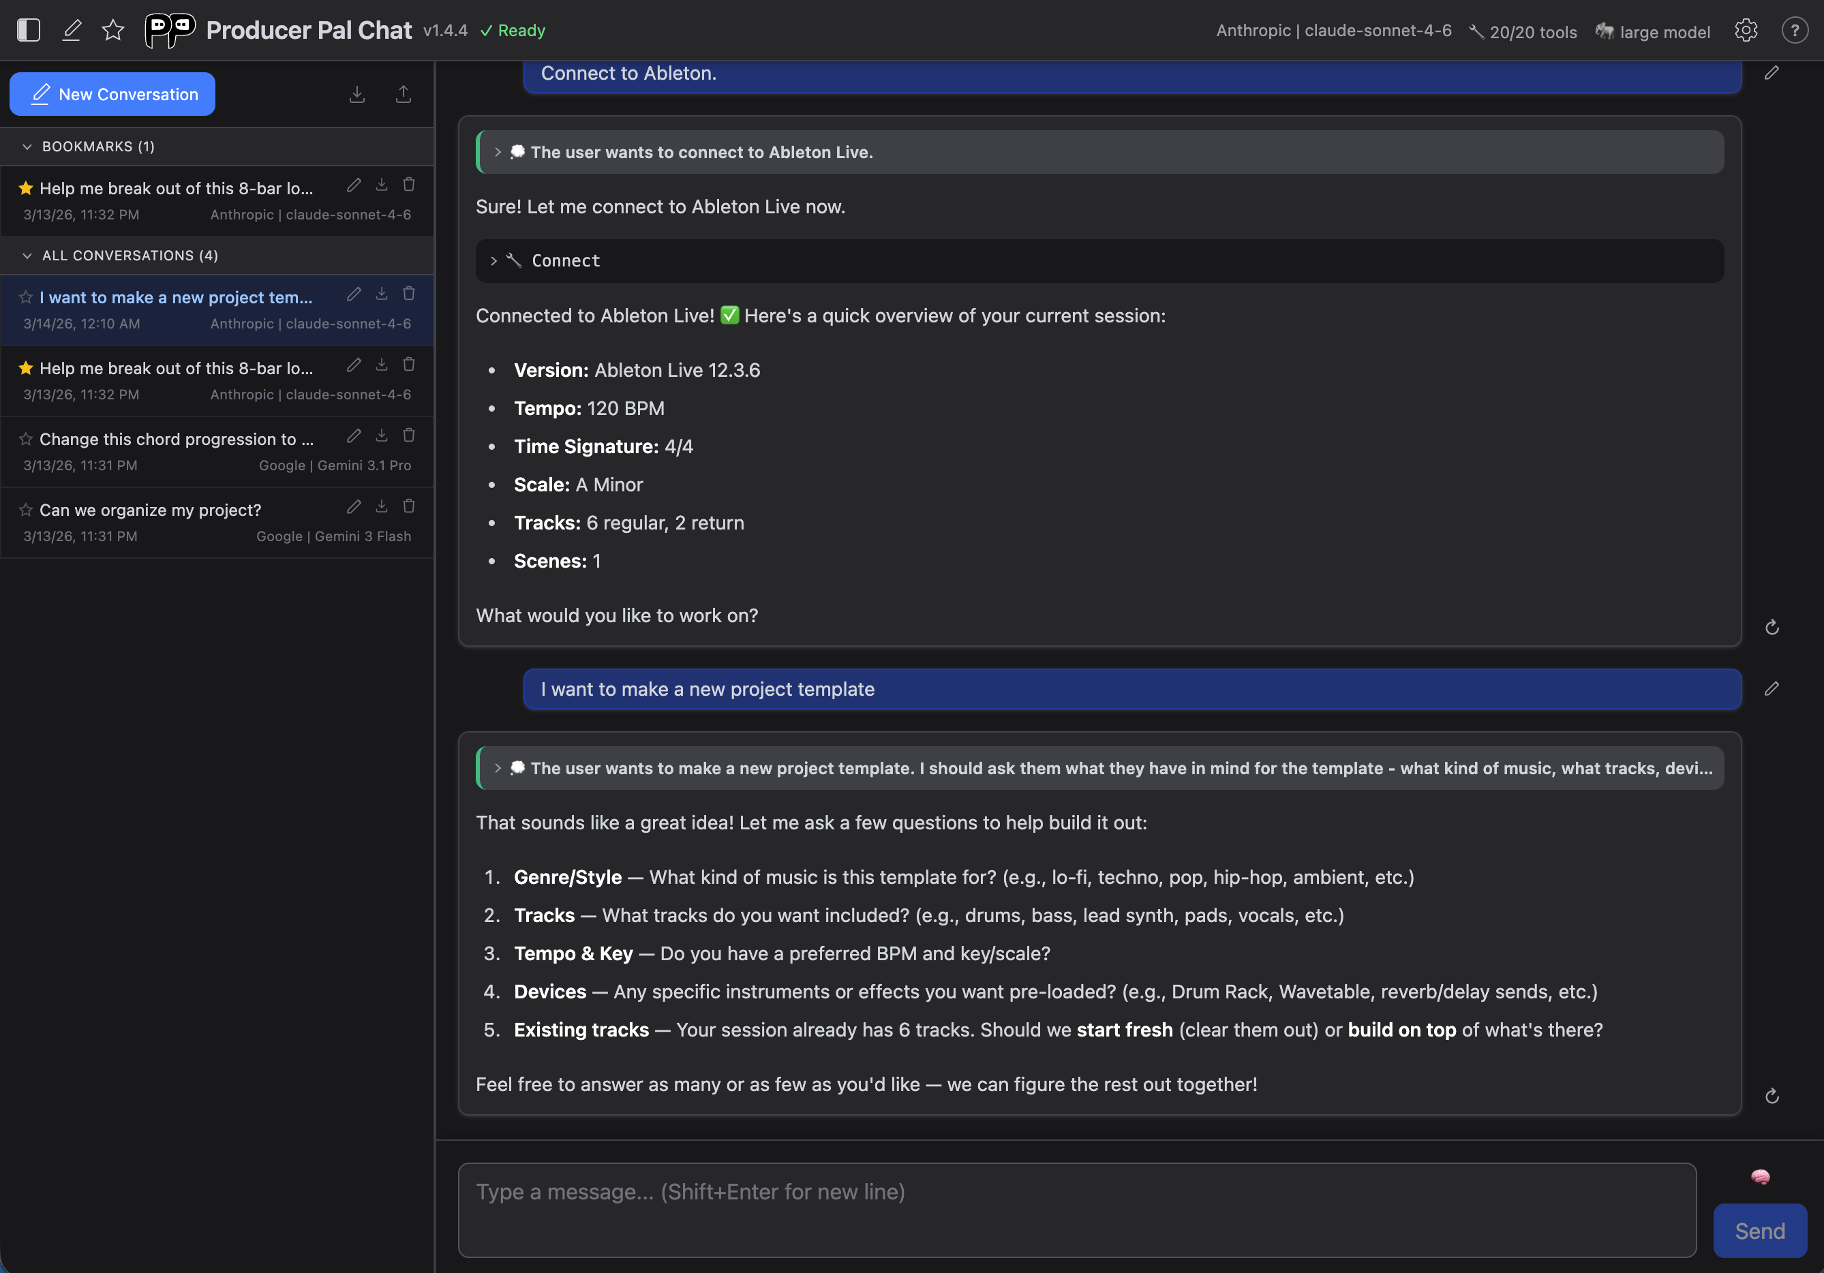Delete the 'Can we organize my project?' conversation
Screen dimensions: 1824x1273
click(409, 506)
